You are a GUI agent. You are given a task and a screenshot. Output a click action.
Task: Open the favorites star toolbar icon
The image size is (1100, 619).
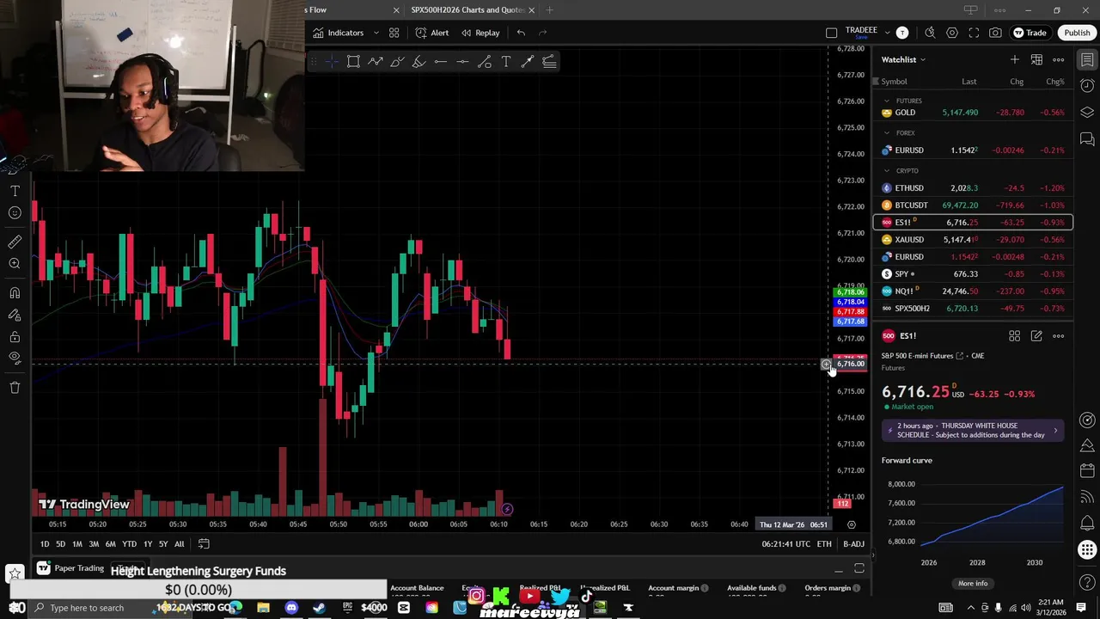(x=15, y=572)
